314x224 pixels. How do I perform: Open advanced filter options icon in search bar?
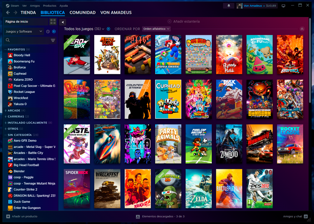tap(53, 40)
